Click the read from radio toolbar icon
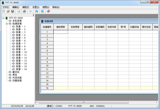Viewport: 160px width, 109px height. click(37, 11)
